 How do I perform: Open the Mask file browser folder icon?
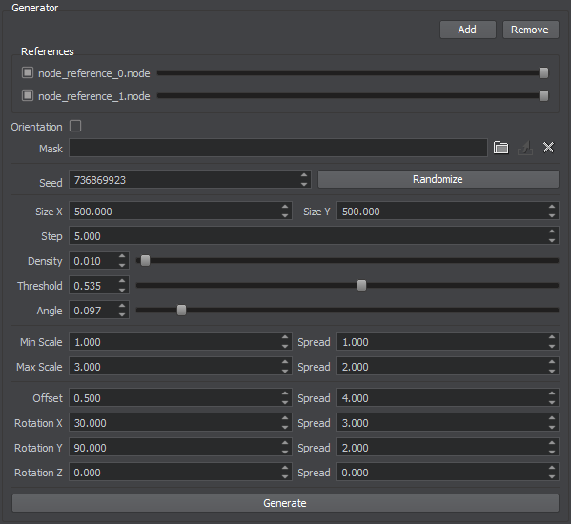[500, 148]
